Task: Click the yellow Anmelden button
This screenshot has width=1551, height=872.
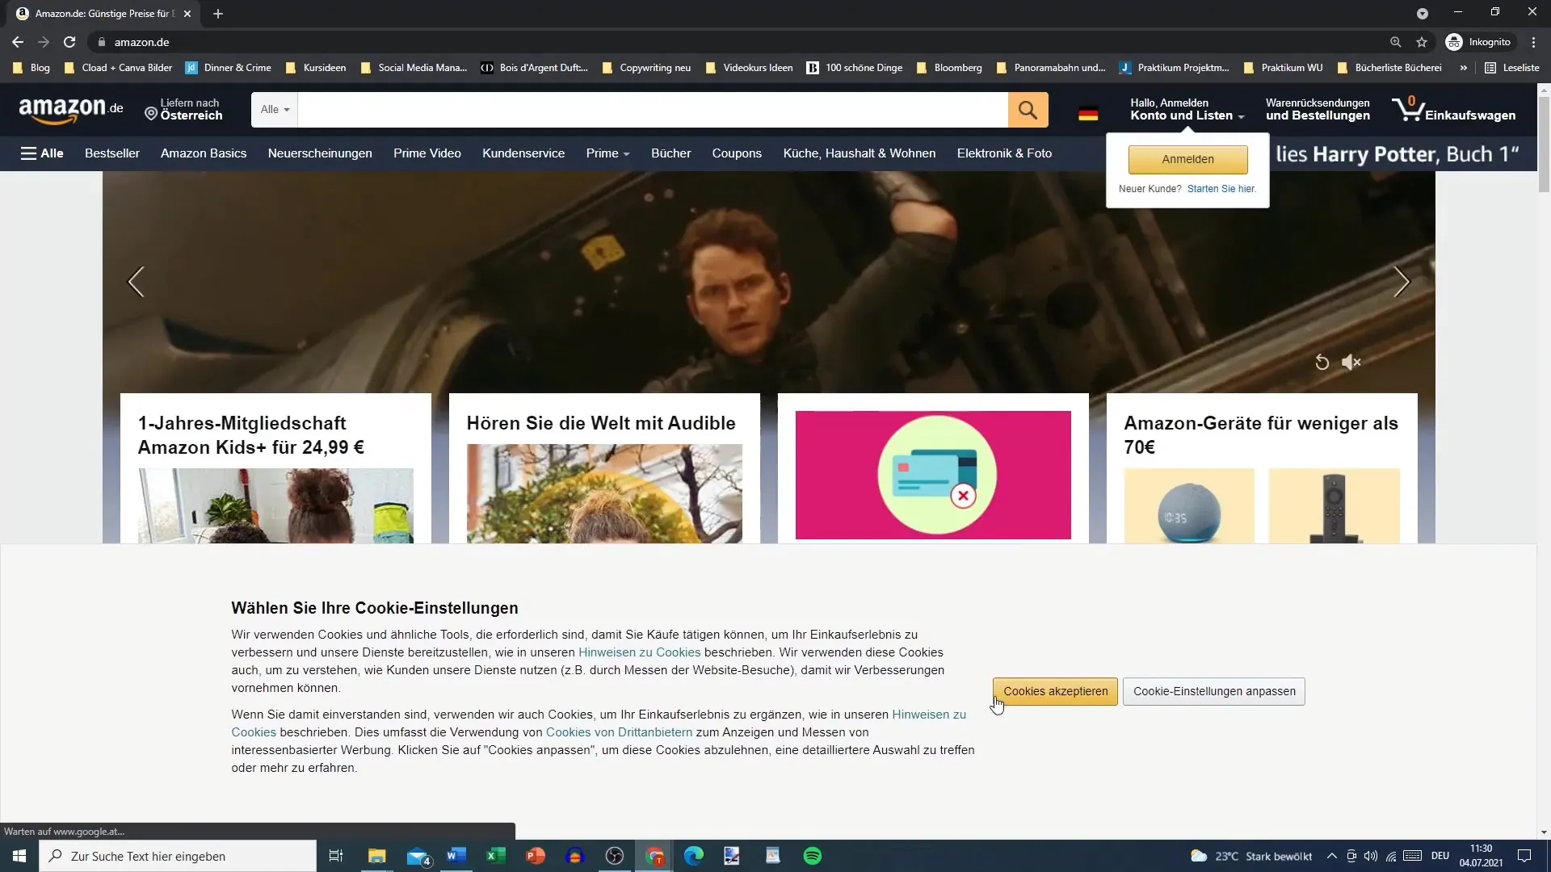Action: [x=1187, y=159]
